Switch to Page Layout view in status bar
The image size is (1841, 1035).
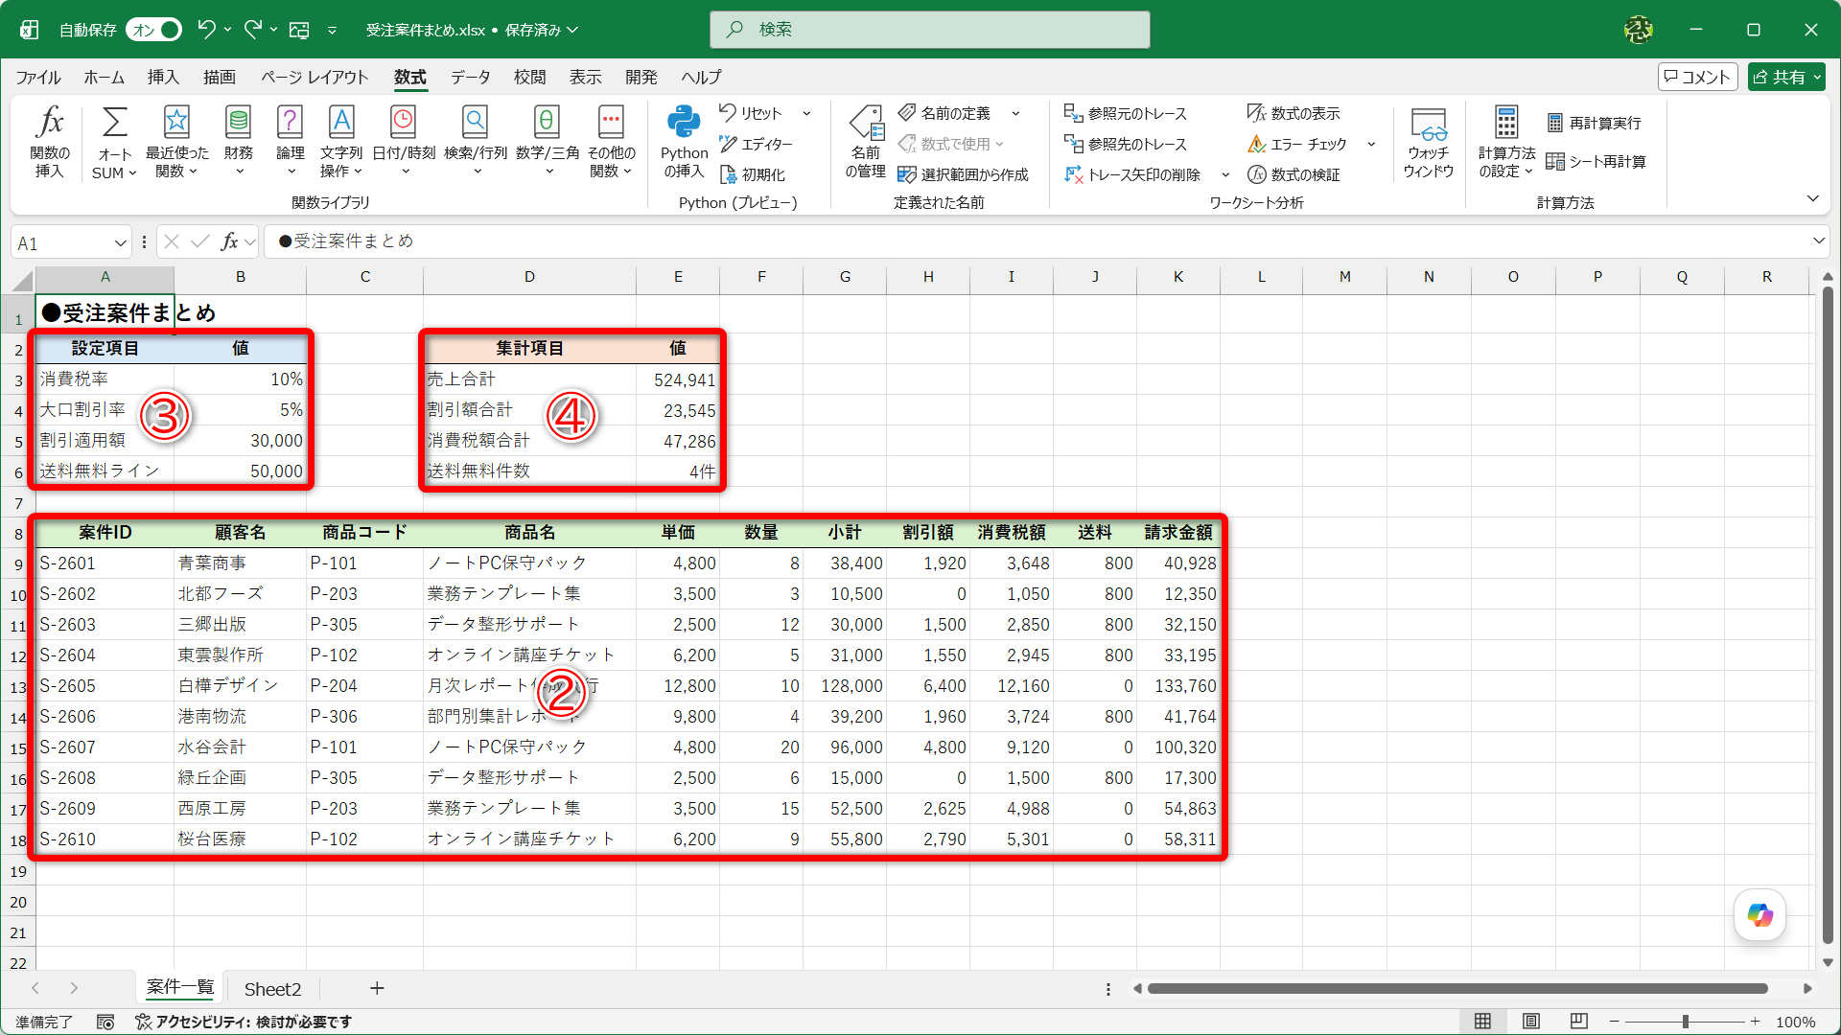point(1531,1022)
